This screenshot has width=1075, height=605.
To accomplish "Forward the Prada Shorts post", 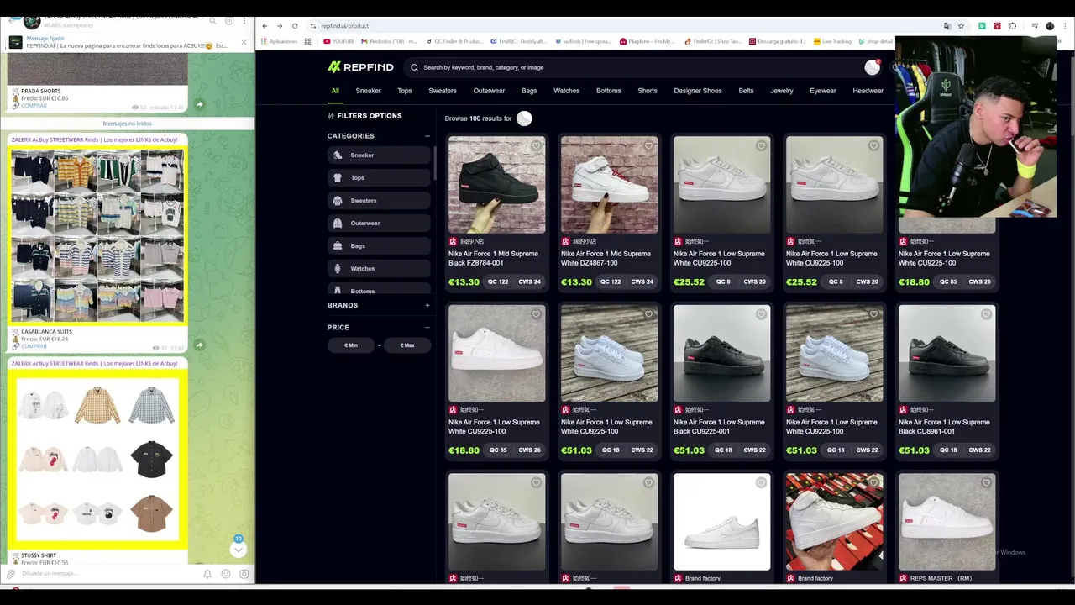I will tap(199, 105).
